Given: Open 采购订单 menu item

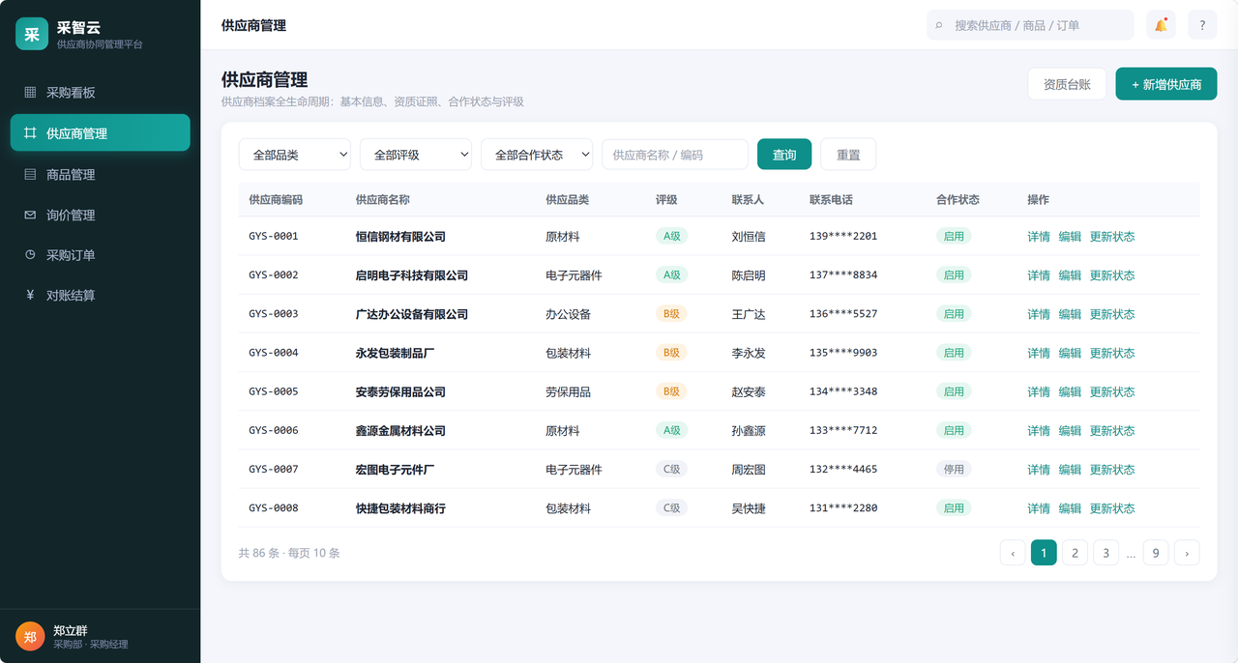Looking at the screenshot, I should (x=100, y=255).
